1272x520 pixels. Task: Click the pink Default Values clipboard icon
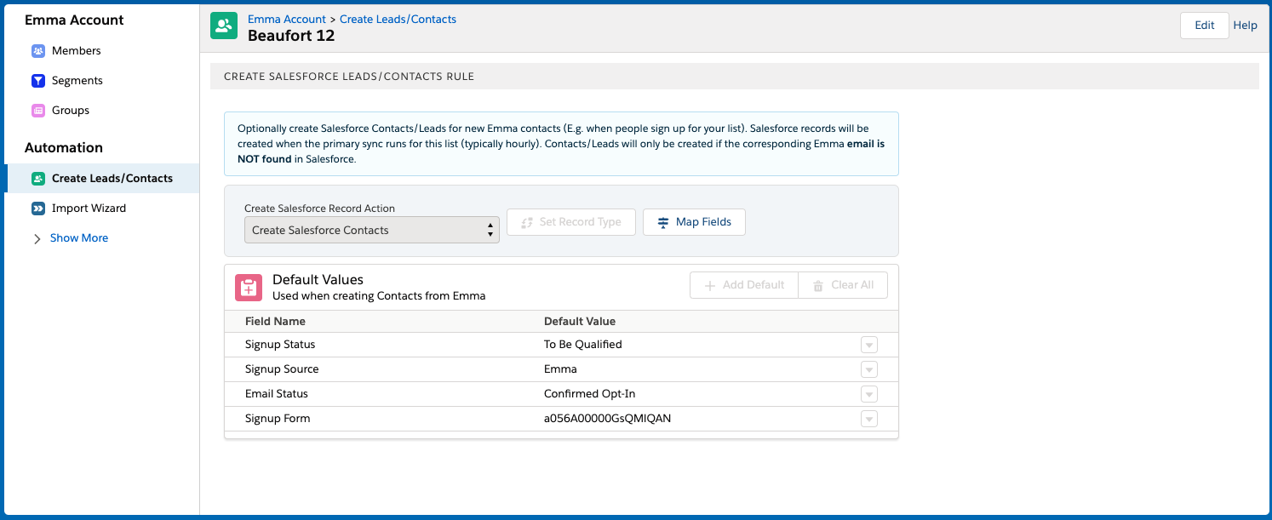(x=248, y=288)
